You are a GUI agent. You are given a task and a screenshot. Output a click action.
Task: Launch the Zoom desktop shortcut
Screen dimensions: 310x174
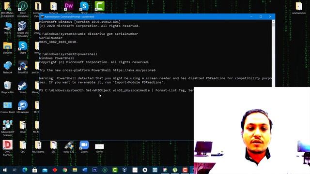coord(84,146)
